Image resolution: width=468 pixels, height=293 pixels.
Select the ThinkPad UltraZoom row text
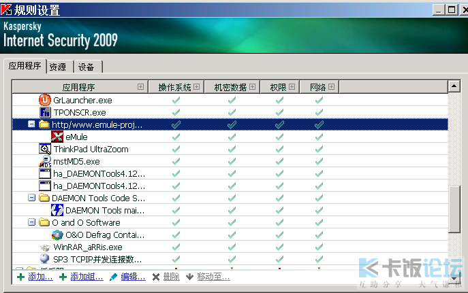pos(91,149)
